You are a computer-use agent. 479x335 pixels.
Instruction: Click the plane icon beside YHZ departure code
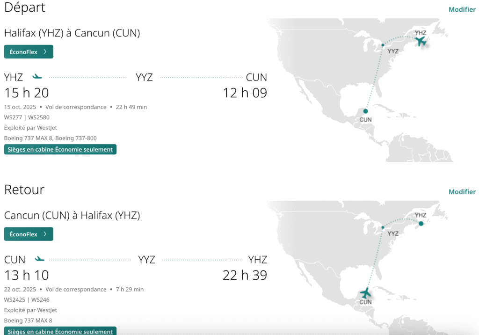pyautogui.click(x=37, y=76)
